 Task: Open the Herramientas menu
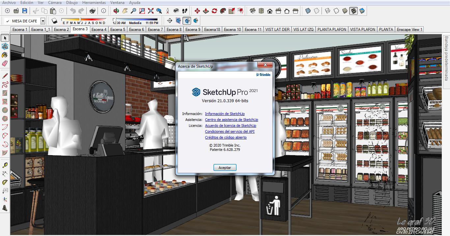click(x=94, y=3)
